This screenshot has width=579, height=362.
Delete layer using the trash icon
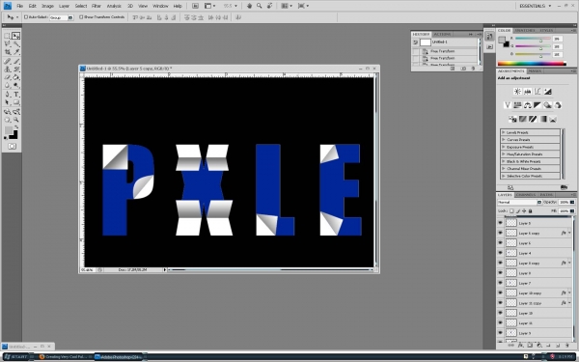pyautogui.click(x=567, y=346)
